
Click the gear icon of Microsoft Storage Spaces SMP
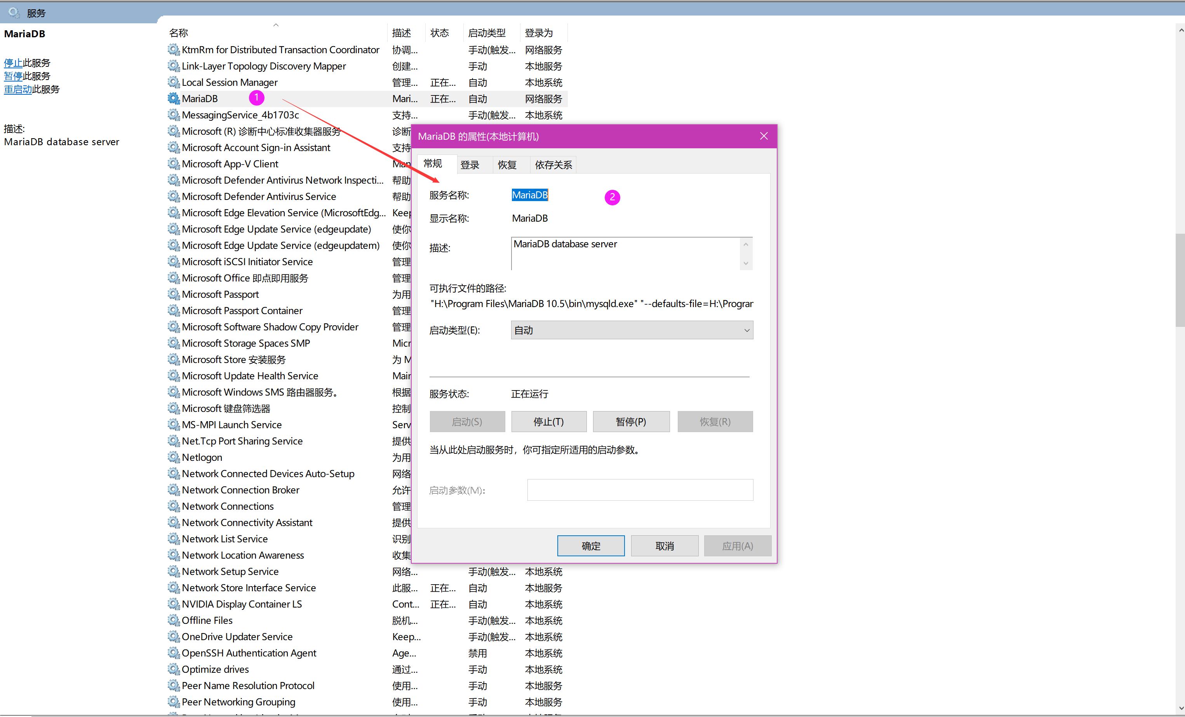point(173,343)
